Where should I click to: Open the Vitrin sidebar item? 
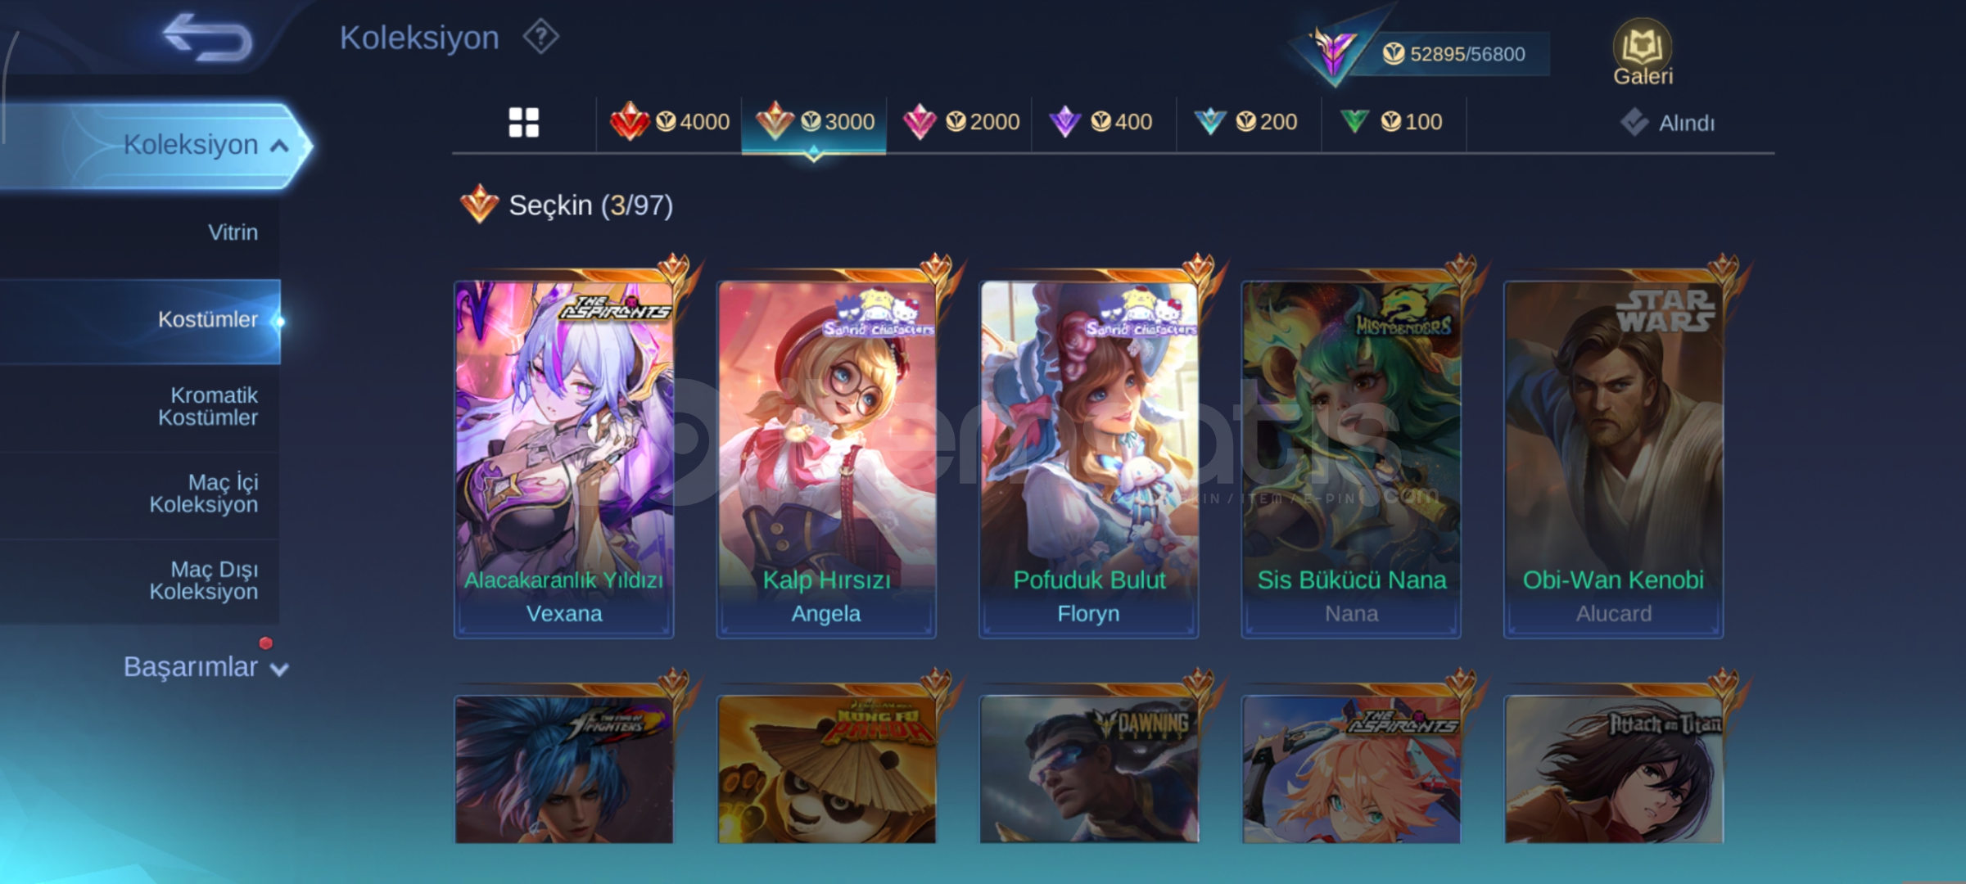pos(233,232)
